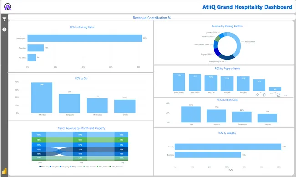
Task: Select the Atliq Exotica bar
Action: point(179,82)
